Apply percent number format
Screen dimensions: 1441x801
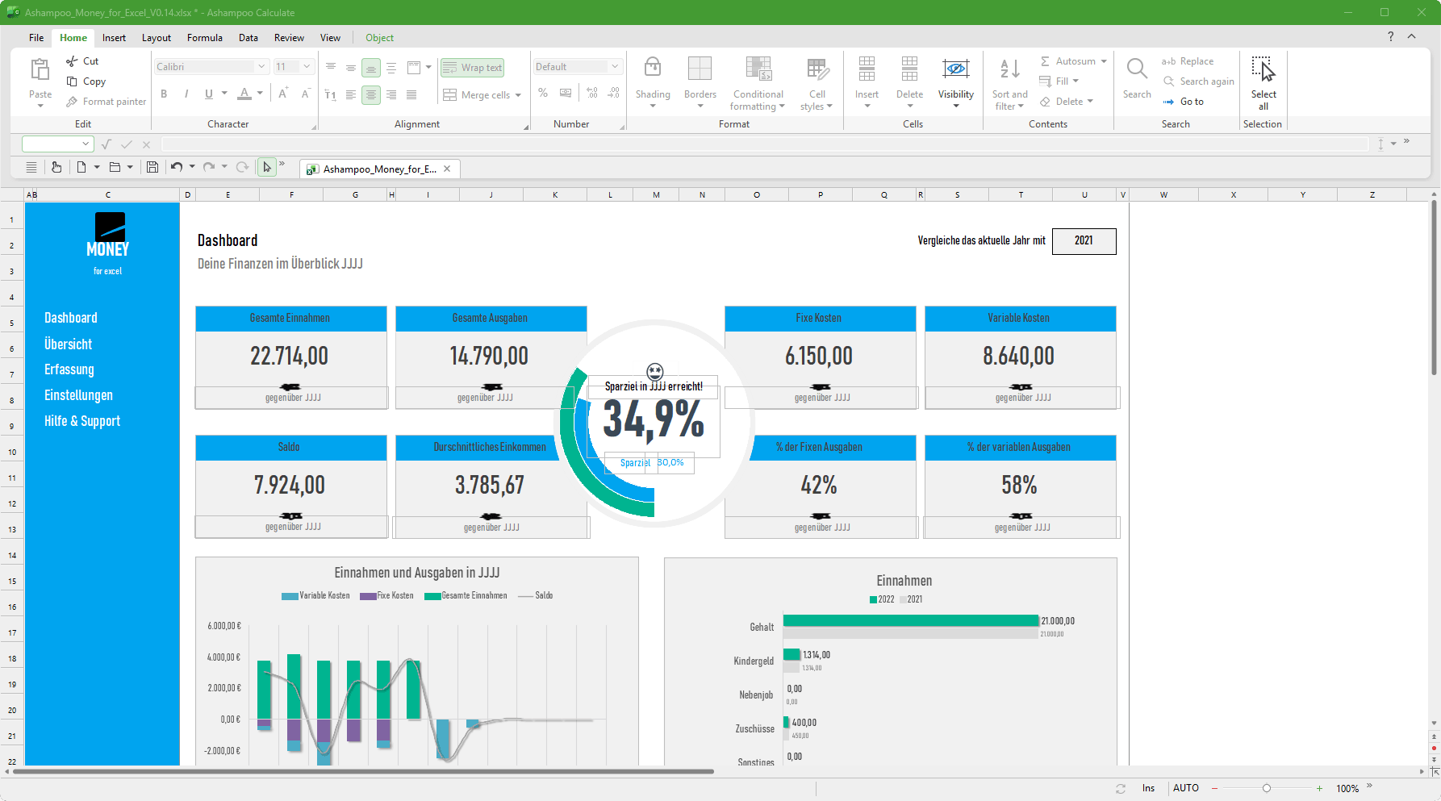pos(543,94)
